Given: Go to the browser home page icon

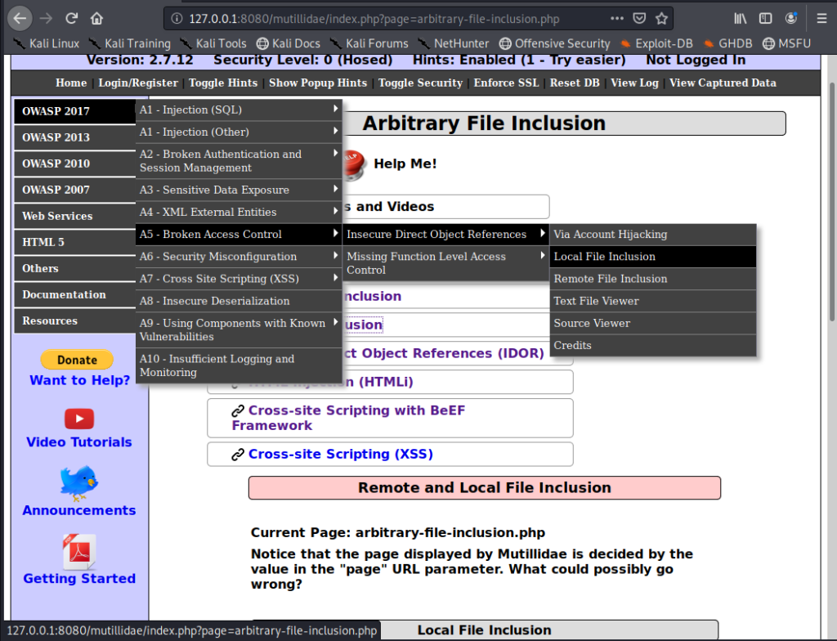Looking at the screenshot, I should tap(96, 17).
